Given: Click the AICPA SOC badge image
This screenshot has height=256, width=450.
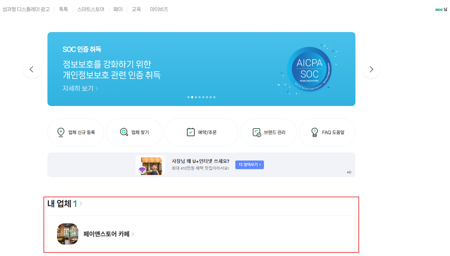Looking at the screenshot, I should tap(309, 69).
